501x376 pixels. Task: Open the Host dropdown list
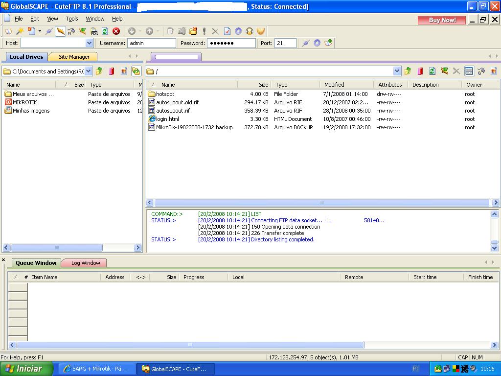[x=89, y=43]
